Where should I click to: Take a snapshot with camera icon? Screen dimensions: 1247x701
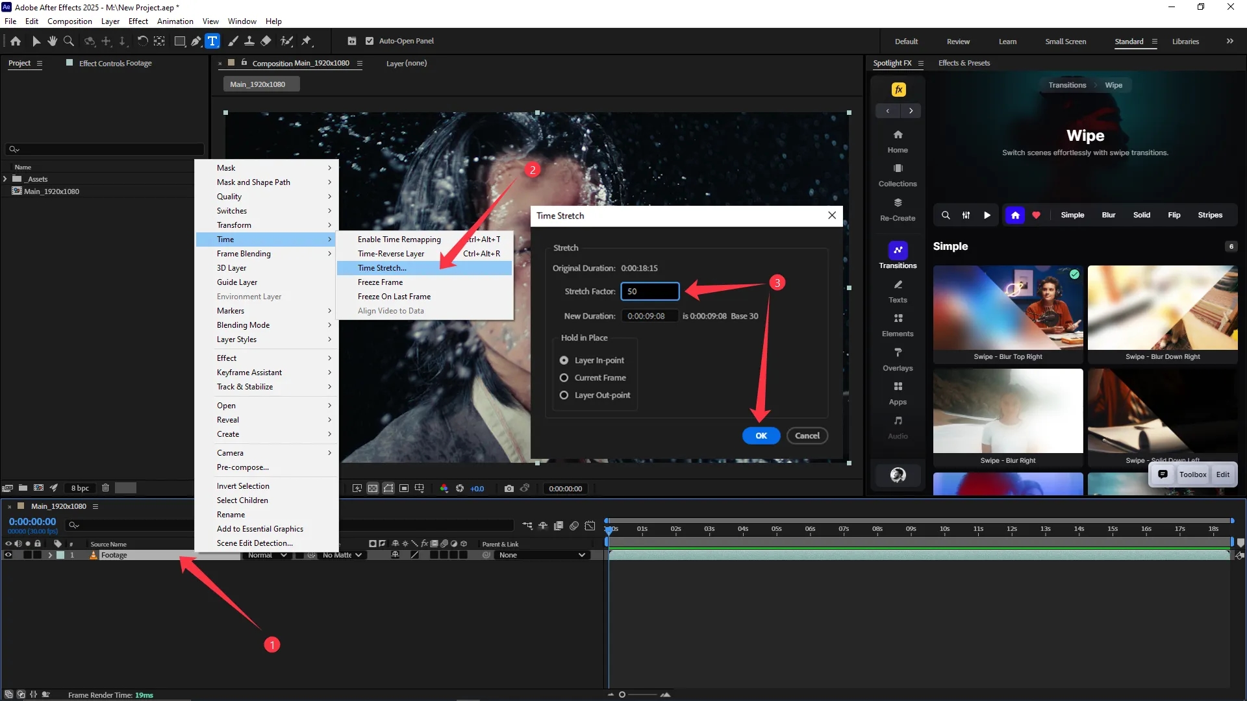509,489
